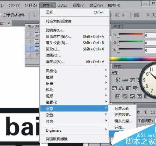
Task: Expand the 扭曲 filter submenu
Action: tap(74, 84)
